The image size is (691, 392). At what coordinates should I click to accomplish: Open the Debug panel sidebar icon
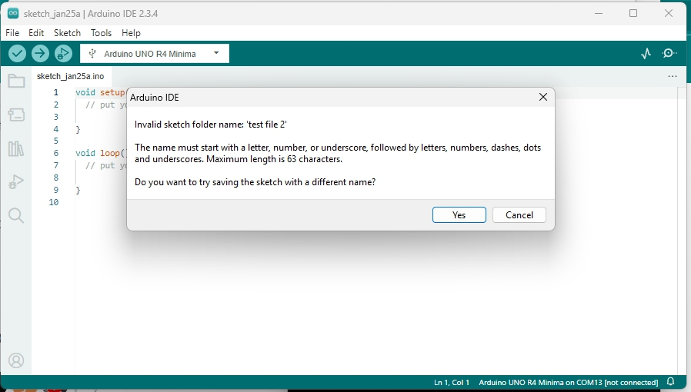(x=16, y=182)
